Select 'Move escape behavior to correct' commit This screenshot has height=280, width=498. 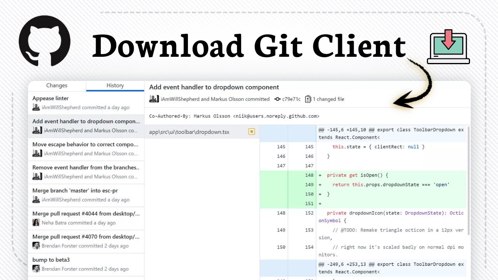(86, 149)
